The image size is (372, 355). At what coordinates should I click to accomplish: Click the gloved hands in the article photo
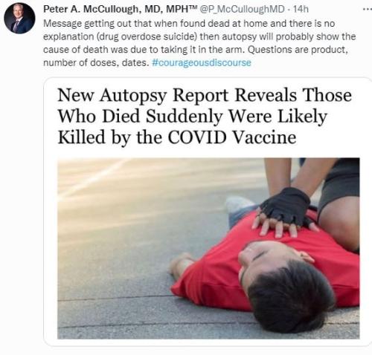tap(285, 213)
